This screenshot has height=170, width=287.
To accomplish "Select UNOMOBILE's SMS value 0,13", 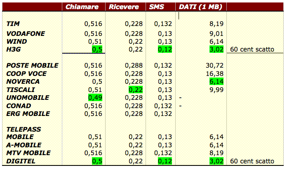I will (x=165, y=98).
